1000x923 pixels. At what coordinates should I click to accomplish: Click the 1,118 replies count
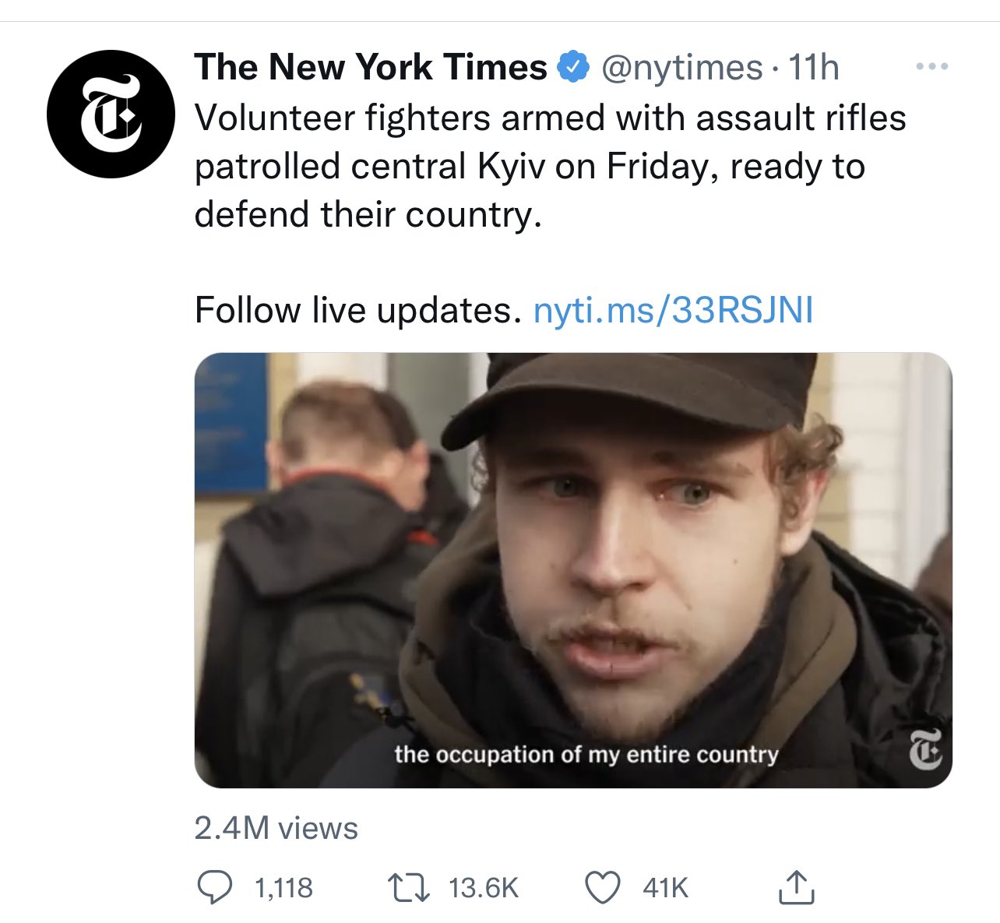point(284,888)
